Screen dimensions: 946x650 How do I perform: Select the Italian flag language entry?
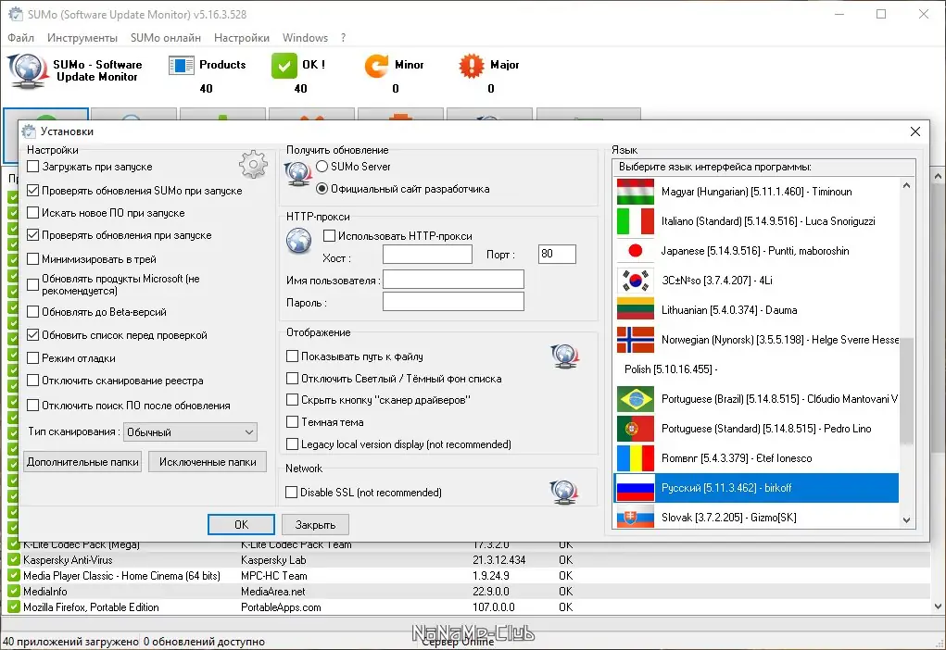756,221
